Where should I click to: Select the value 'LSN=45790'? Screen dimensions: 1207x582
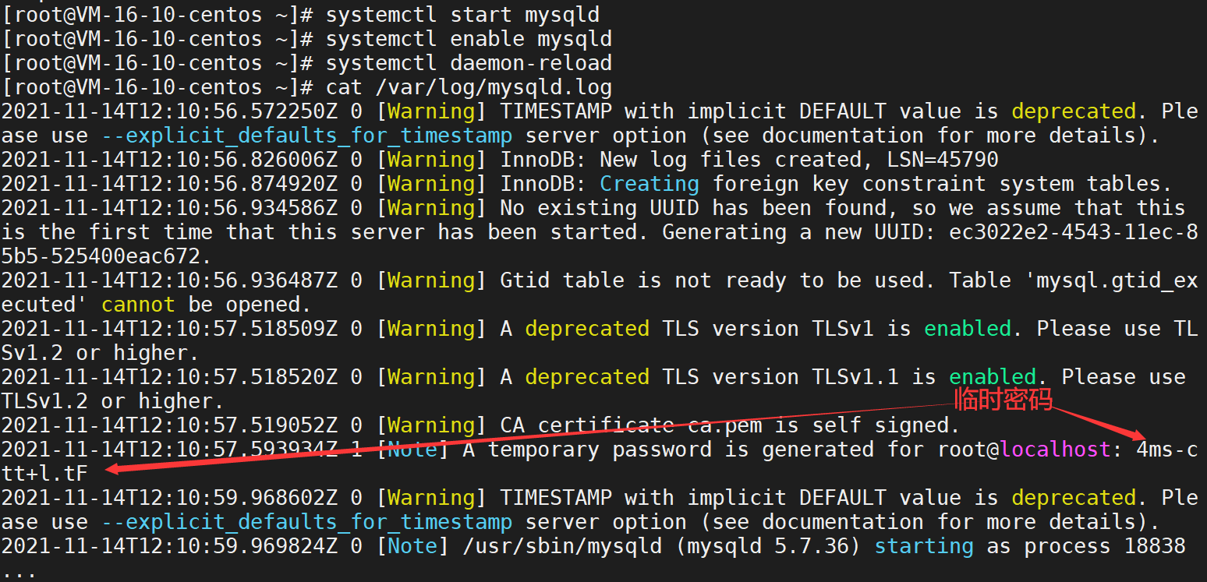(x=943, y=159)
